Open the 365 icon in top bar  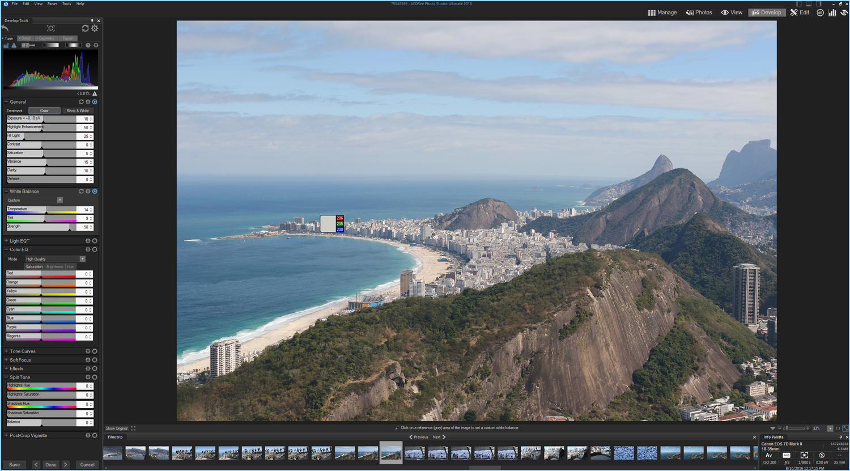point(820,12)
